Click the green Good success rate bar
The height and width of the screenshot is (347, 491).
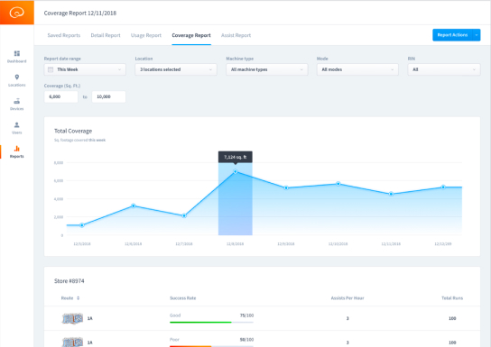[x=200, y=322]
